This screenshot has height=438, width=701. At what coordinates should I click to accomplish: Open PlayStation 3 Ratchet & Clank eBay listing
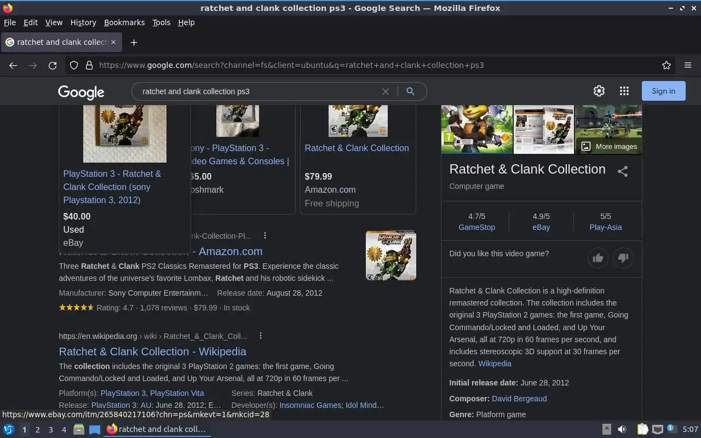click(112, 187)
